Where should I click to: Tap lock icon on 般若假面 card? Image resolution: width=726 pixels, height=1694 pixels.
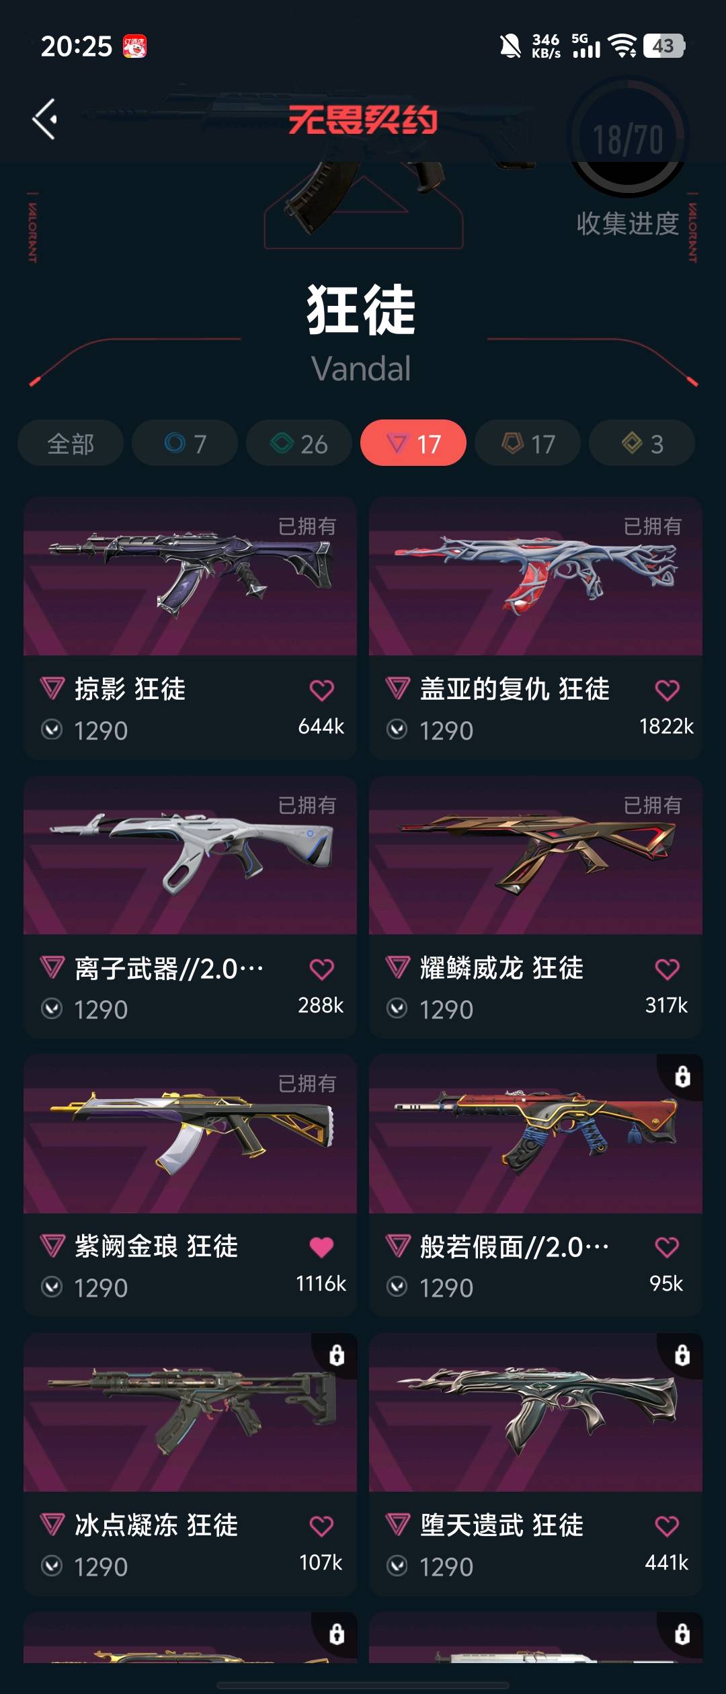point(682,1076)
